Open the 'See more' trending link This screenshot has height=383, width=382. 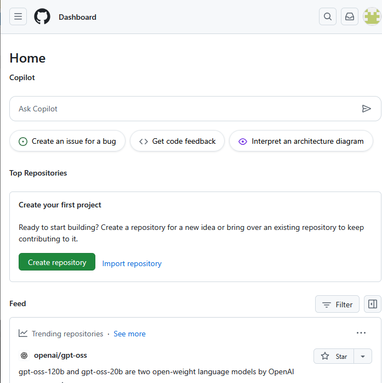tap(129, 334)
